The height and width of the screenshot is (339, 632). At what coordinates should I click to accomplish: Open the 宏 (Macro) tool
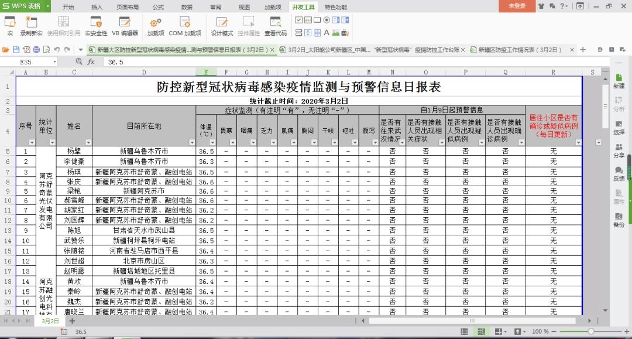click(10, 26)
